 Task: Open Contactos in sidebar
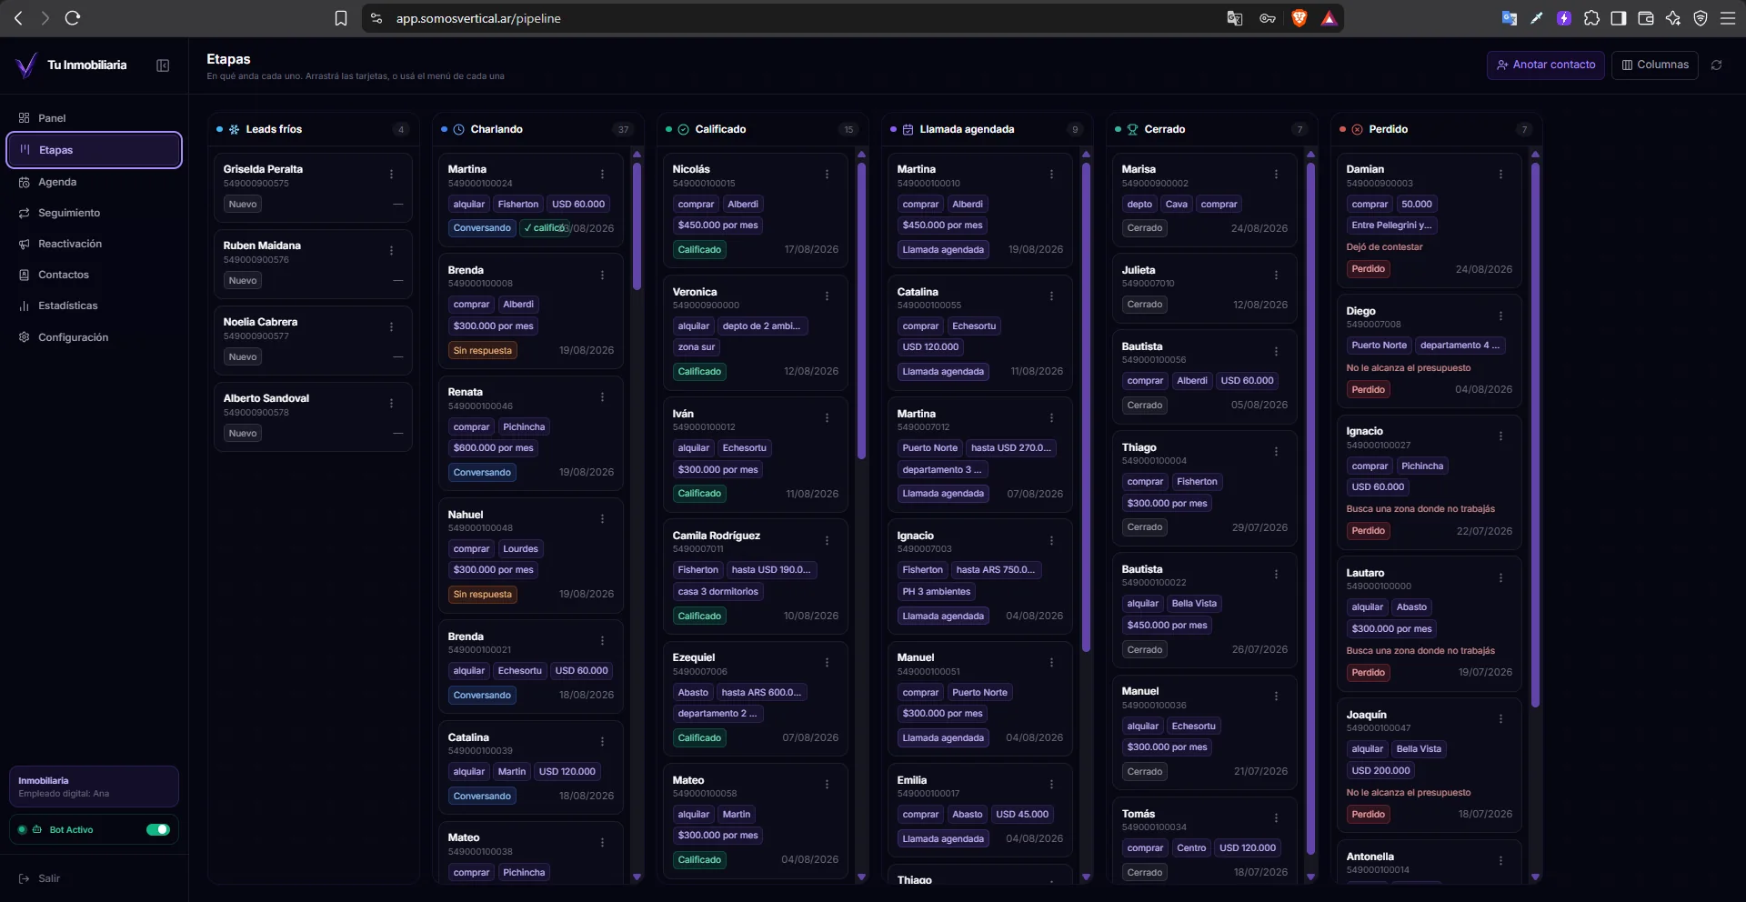coord(95,275)
